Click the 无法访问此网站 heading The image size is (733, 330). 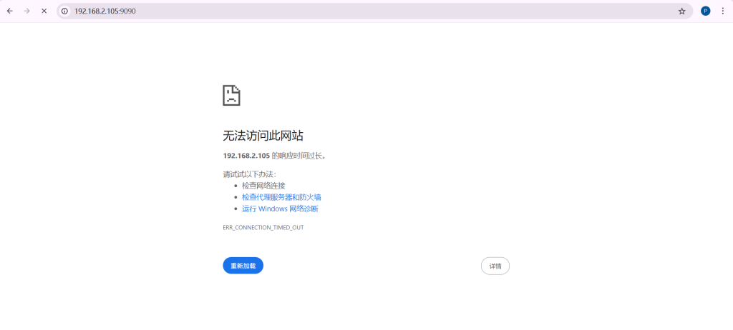point(258,136)
